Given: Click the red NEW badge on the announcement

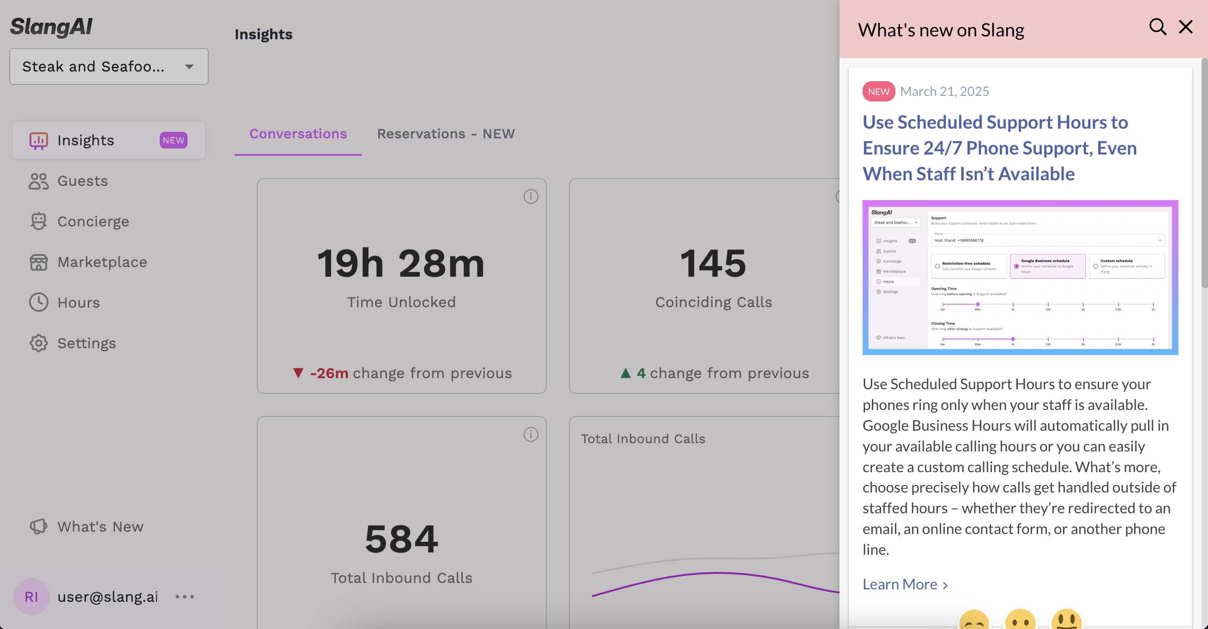Looking at the screenshot, I should (878, 91).
